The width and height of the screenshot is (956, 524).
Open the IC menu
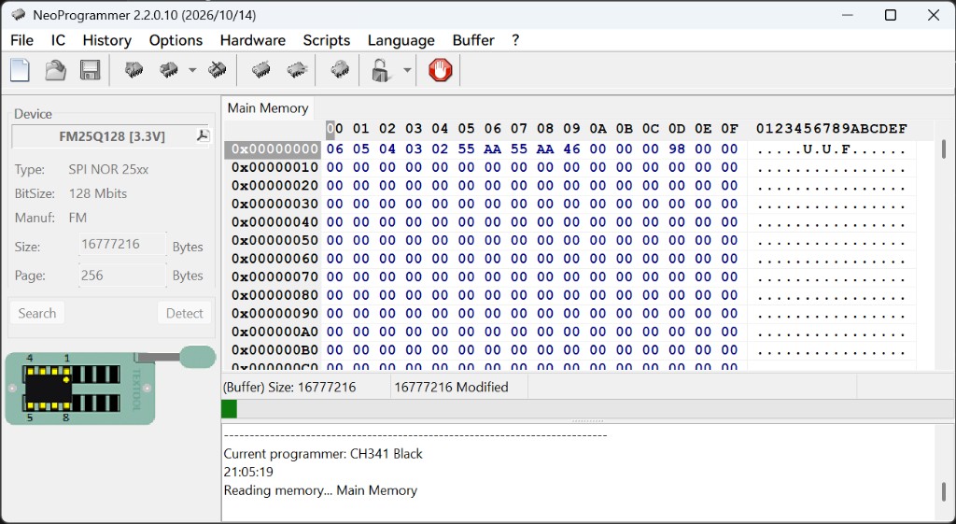pyautogui.click(x=58, y=40)
